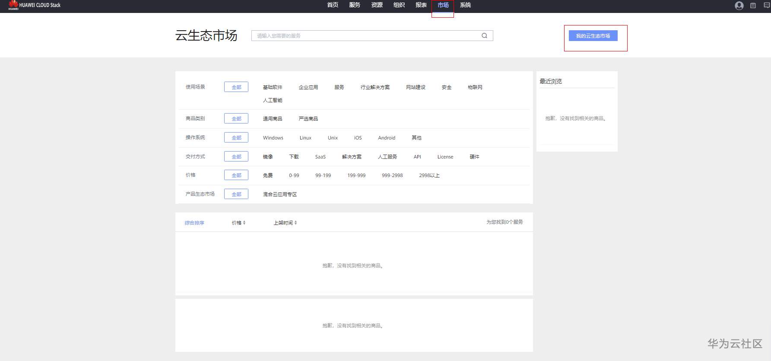Filter price by 0-99 range
The image size is (771, 361).
click(294, 175)
